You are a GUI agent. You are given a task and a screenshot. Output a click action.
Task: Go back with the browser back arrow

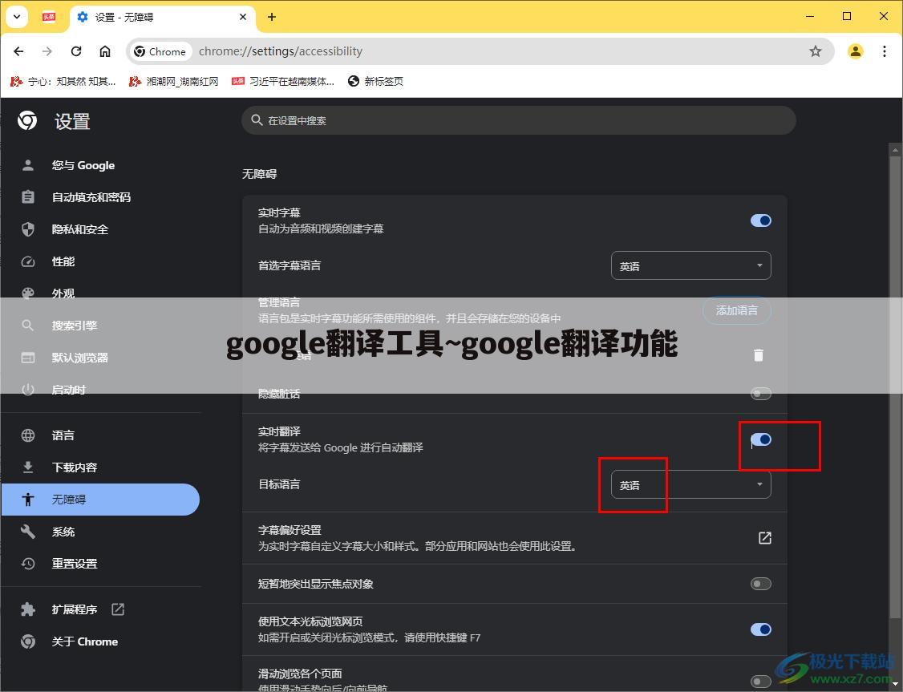[x=18, y=51]
